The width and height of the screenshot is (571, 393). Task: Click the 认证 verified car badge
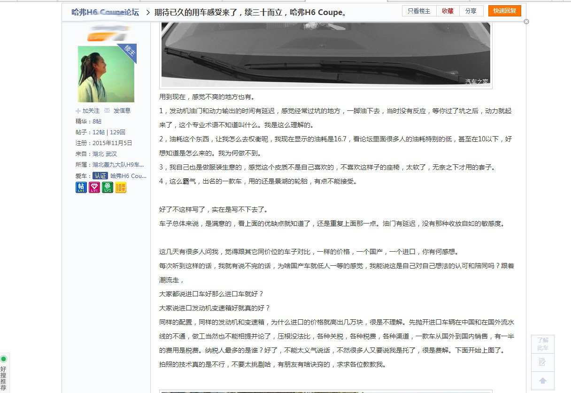pos(101,175)
